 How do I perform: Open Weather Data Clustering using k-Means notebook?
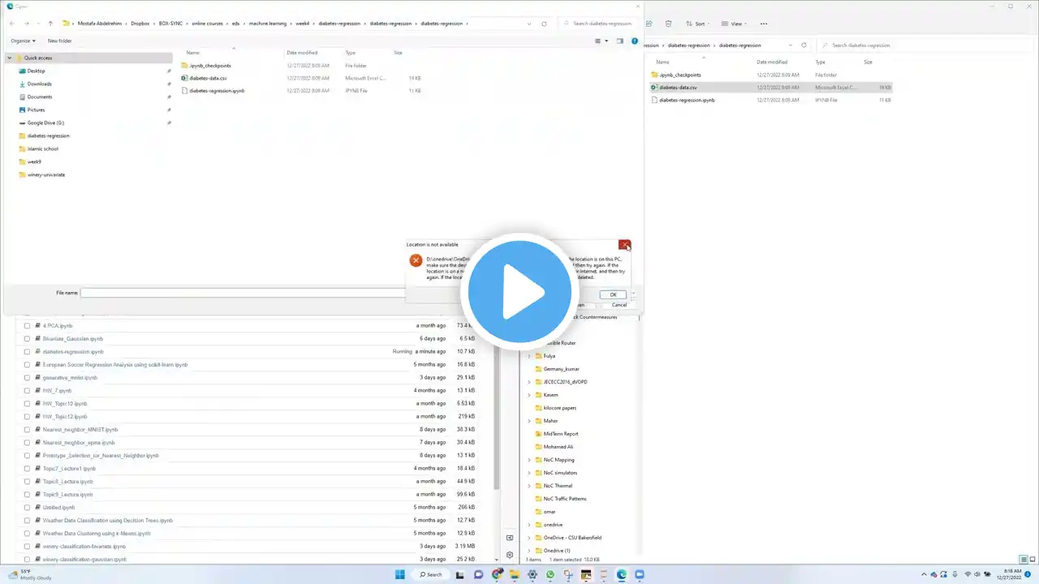[x=97, y=533]
